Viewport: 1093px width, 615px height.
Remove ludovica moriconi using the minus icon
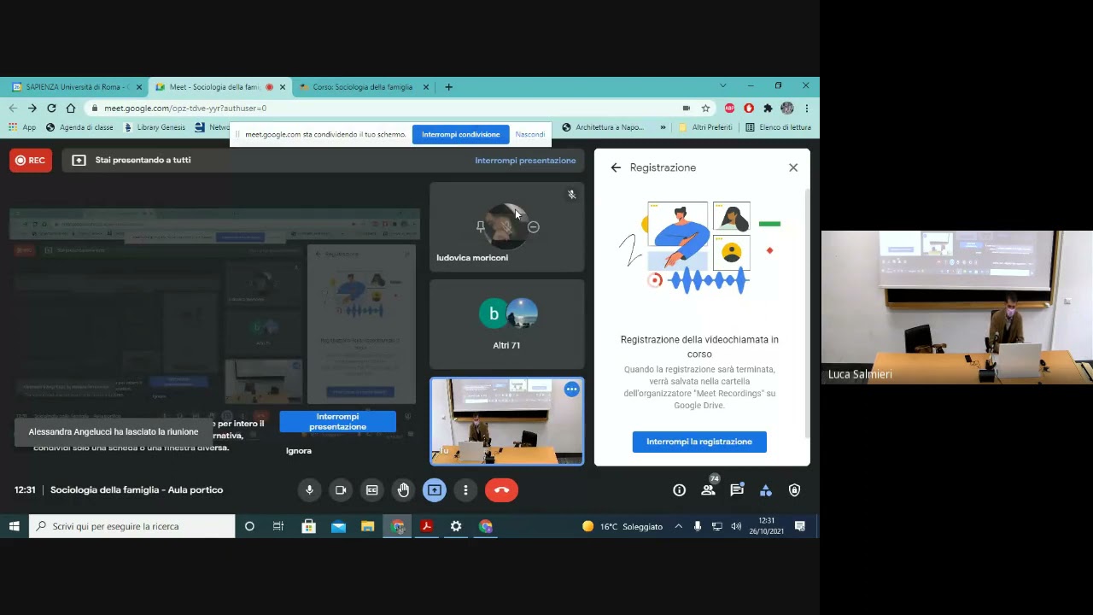[x=534, y=227]
